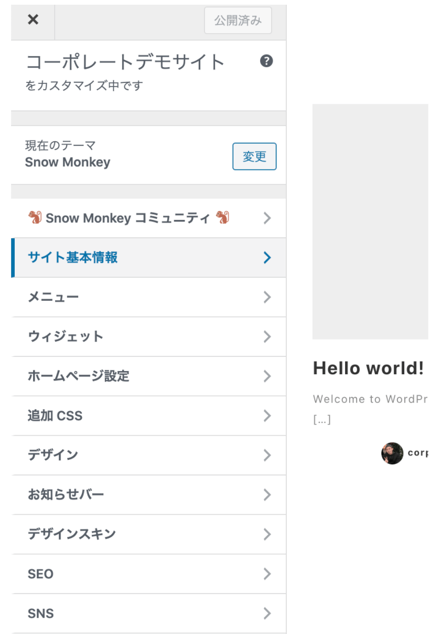Click the 公開済み publish button
Viewport: 429px width, 634px height.
pos(238,21)
